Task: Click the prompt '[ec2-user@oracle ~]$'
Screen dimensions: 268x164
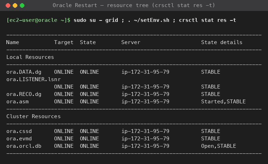Action: pos(38,20)
